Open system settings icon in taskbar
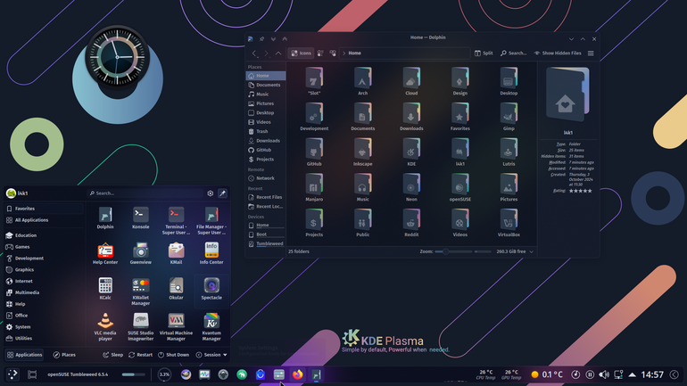Viewport: 687px width, 386px height. (278, 374)
